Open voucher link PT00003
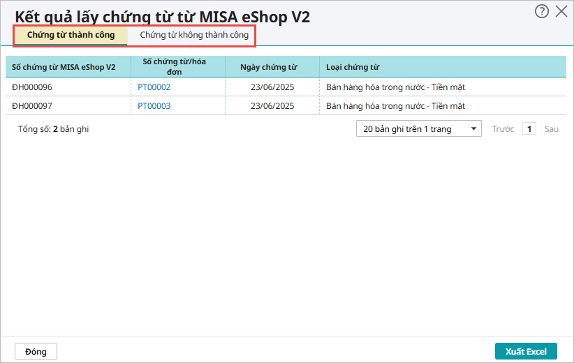 [154, 106]
